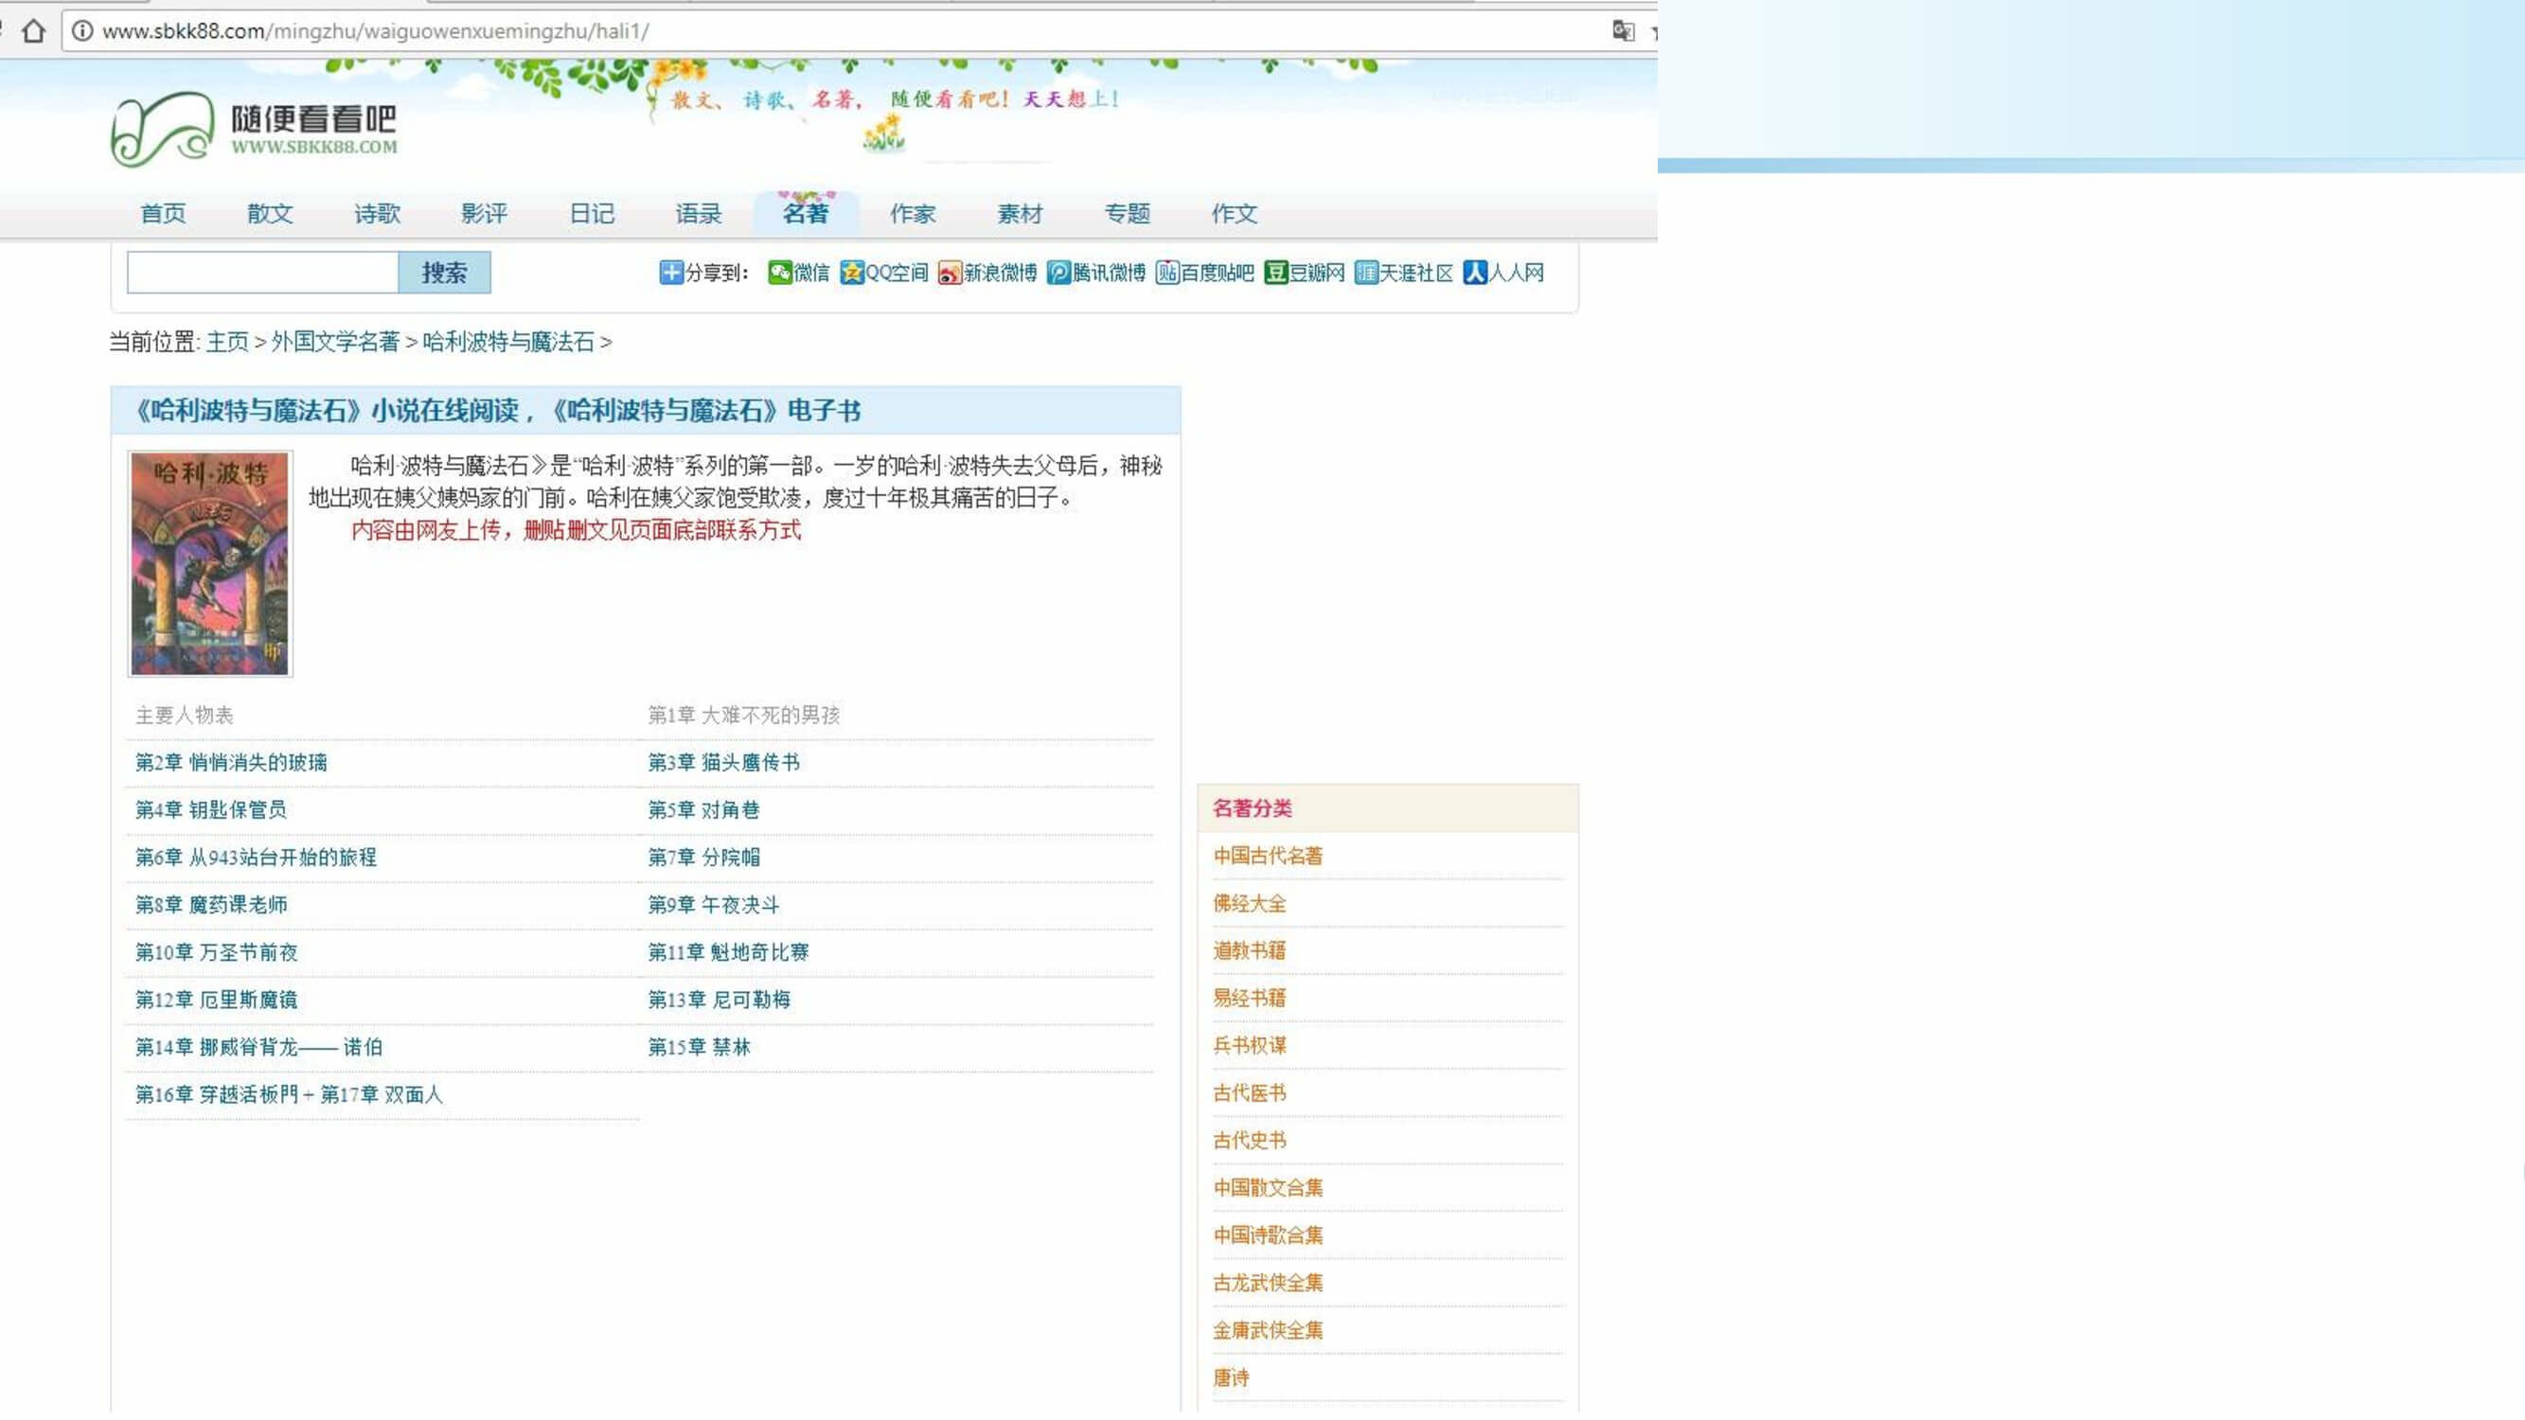Image resolution: width=2525 pixels, height=1420 pixels.
Task: Share to QQ空间 icon
Action: click(x=852, y=273)
